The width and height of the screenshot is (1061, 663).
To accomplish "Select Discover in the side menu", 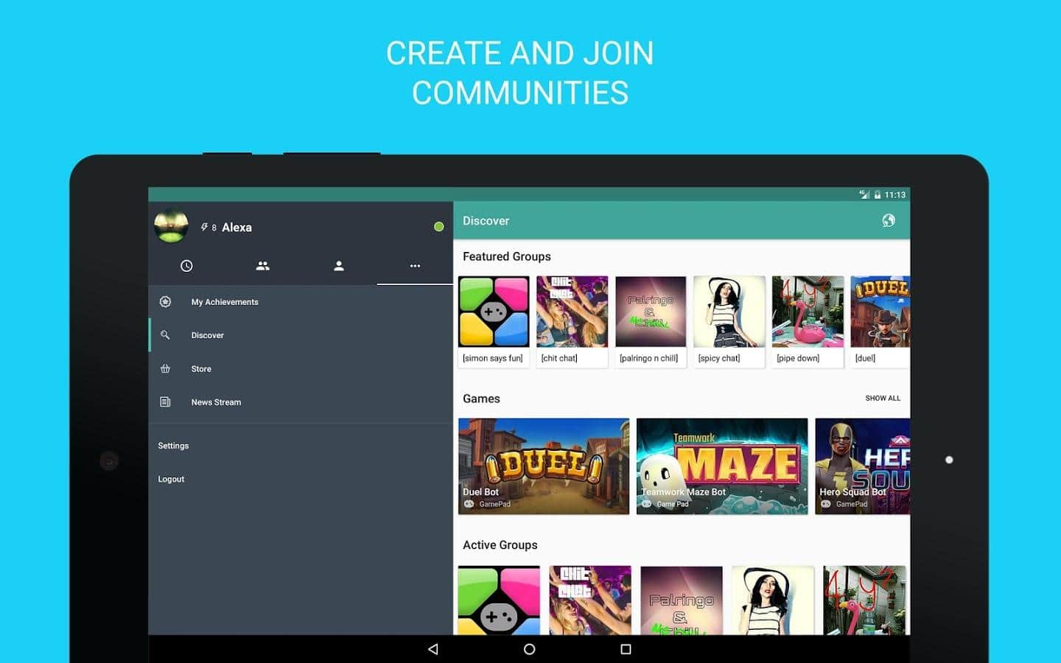I will click(207, 335).
